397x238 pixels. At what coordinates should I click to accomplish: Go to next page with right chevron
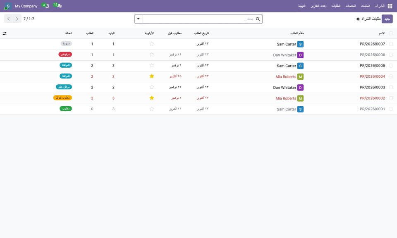[x=17, y=19]
